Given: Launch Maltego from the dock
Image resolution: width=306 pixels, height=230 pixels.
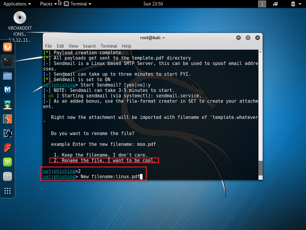Looking at the screenshot, I should pyautogui.click(x=7, y=90).
